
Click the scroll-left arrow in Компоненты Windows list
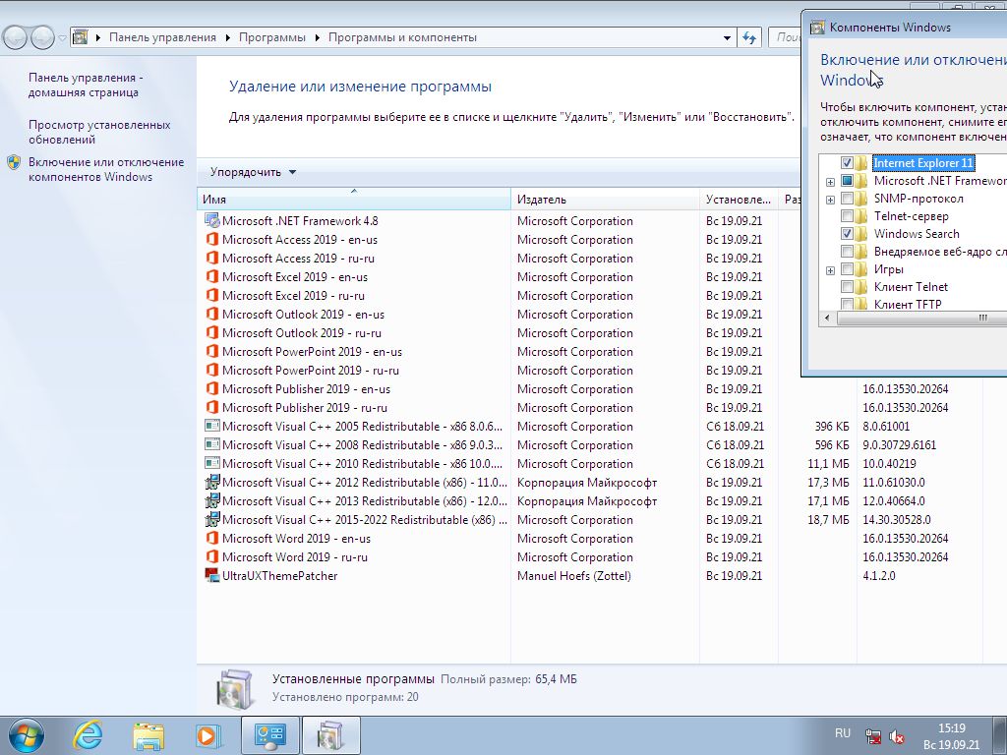827,318
